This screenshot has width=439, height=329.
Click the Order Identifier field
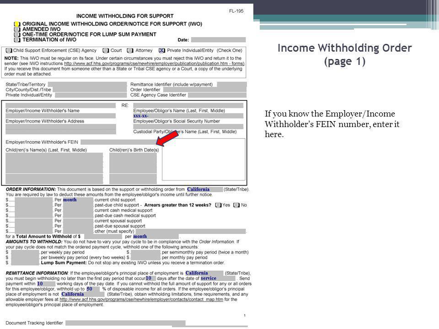(205, 90)
